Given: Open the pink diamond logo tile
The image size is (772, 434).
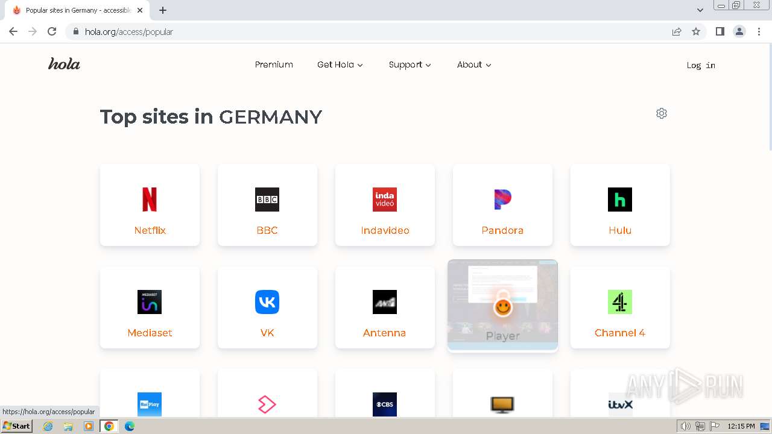Looking at the screenshot, I should coord(267,404).
